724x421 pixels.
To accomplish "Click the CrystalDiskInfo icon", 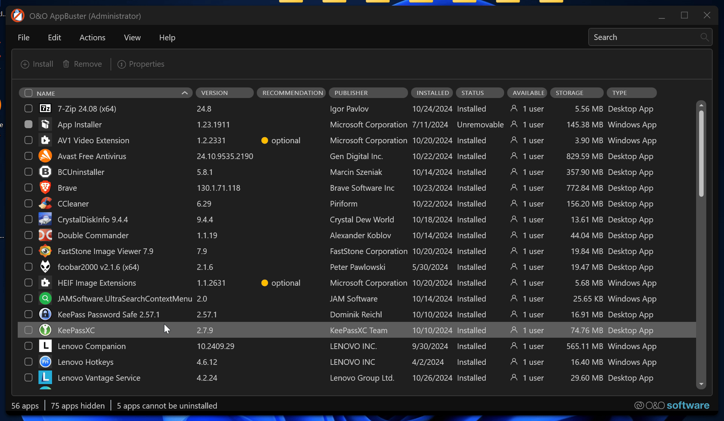I will [45, 219].
